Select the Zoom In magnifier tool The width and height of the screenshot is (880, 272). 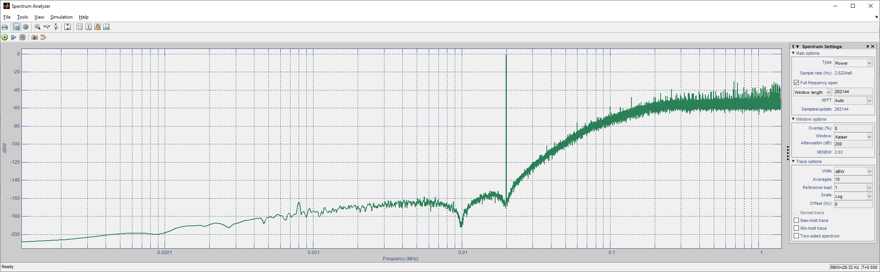coord(38,27)
